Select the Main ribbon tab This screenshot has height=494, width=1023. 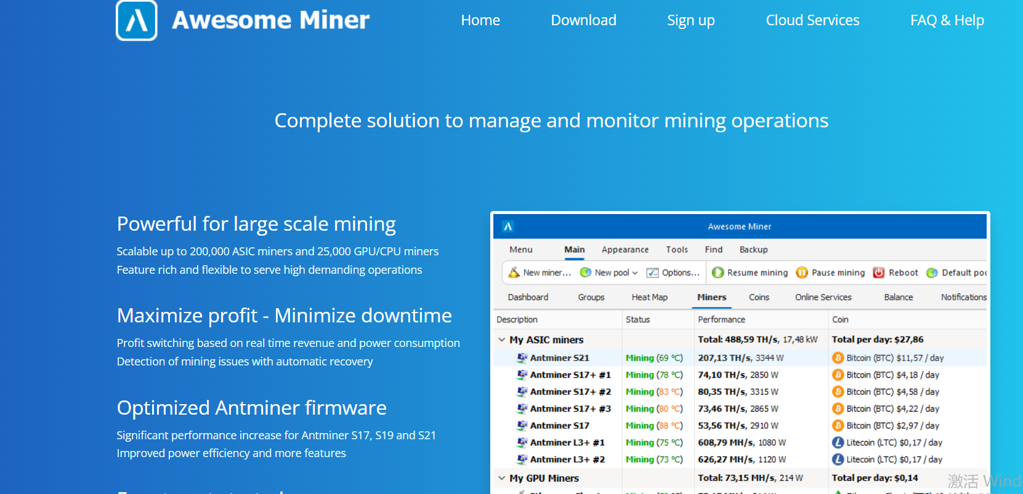[575, 250]
